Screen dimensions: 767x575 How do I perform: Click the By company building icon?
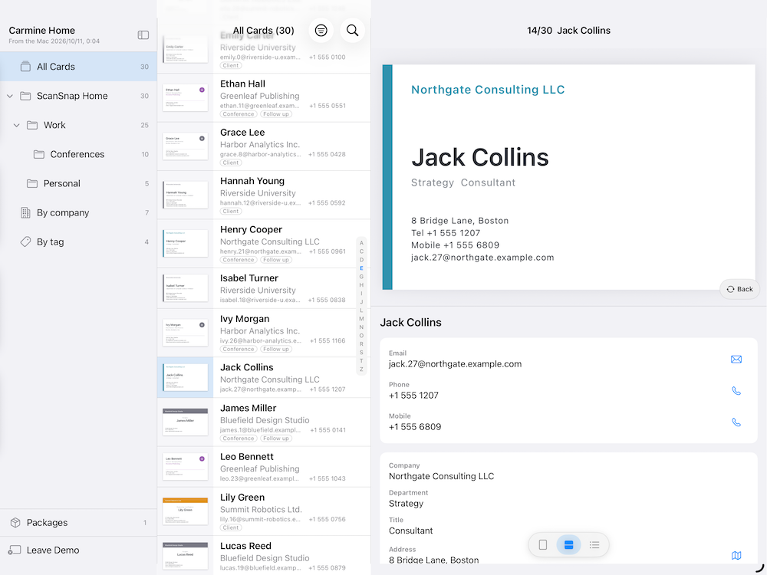point(25,212)
